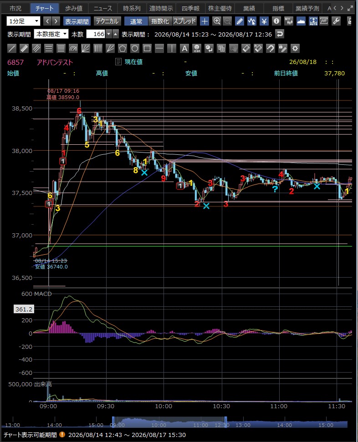Screen dimensions: 358x442
Task: Open chart settings wrench icon
Action: 336,21
